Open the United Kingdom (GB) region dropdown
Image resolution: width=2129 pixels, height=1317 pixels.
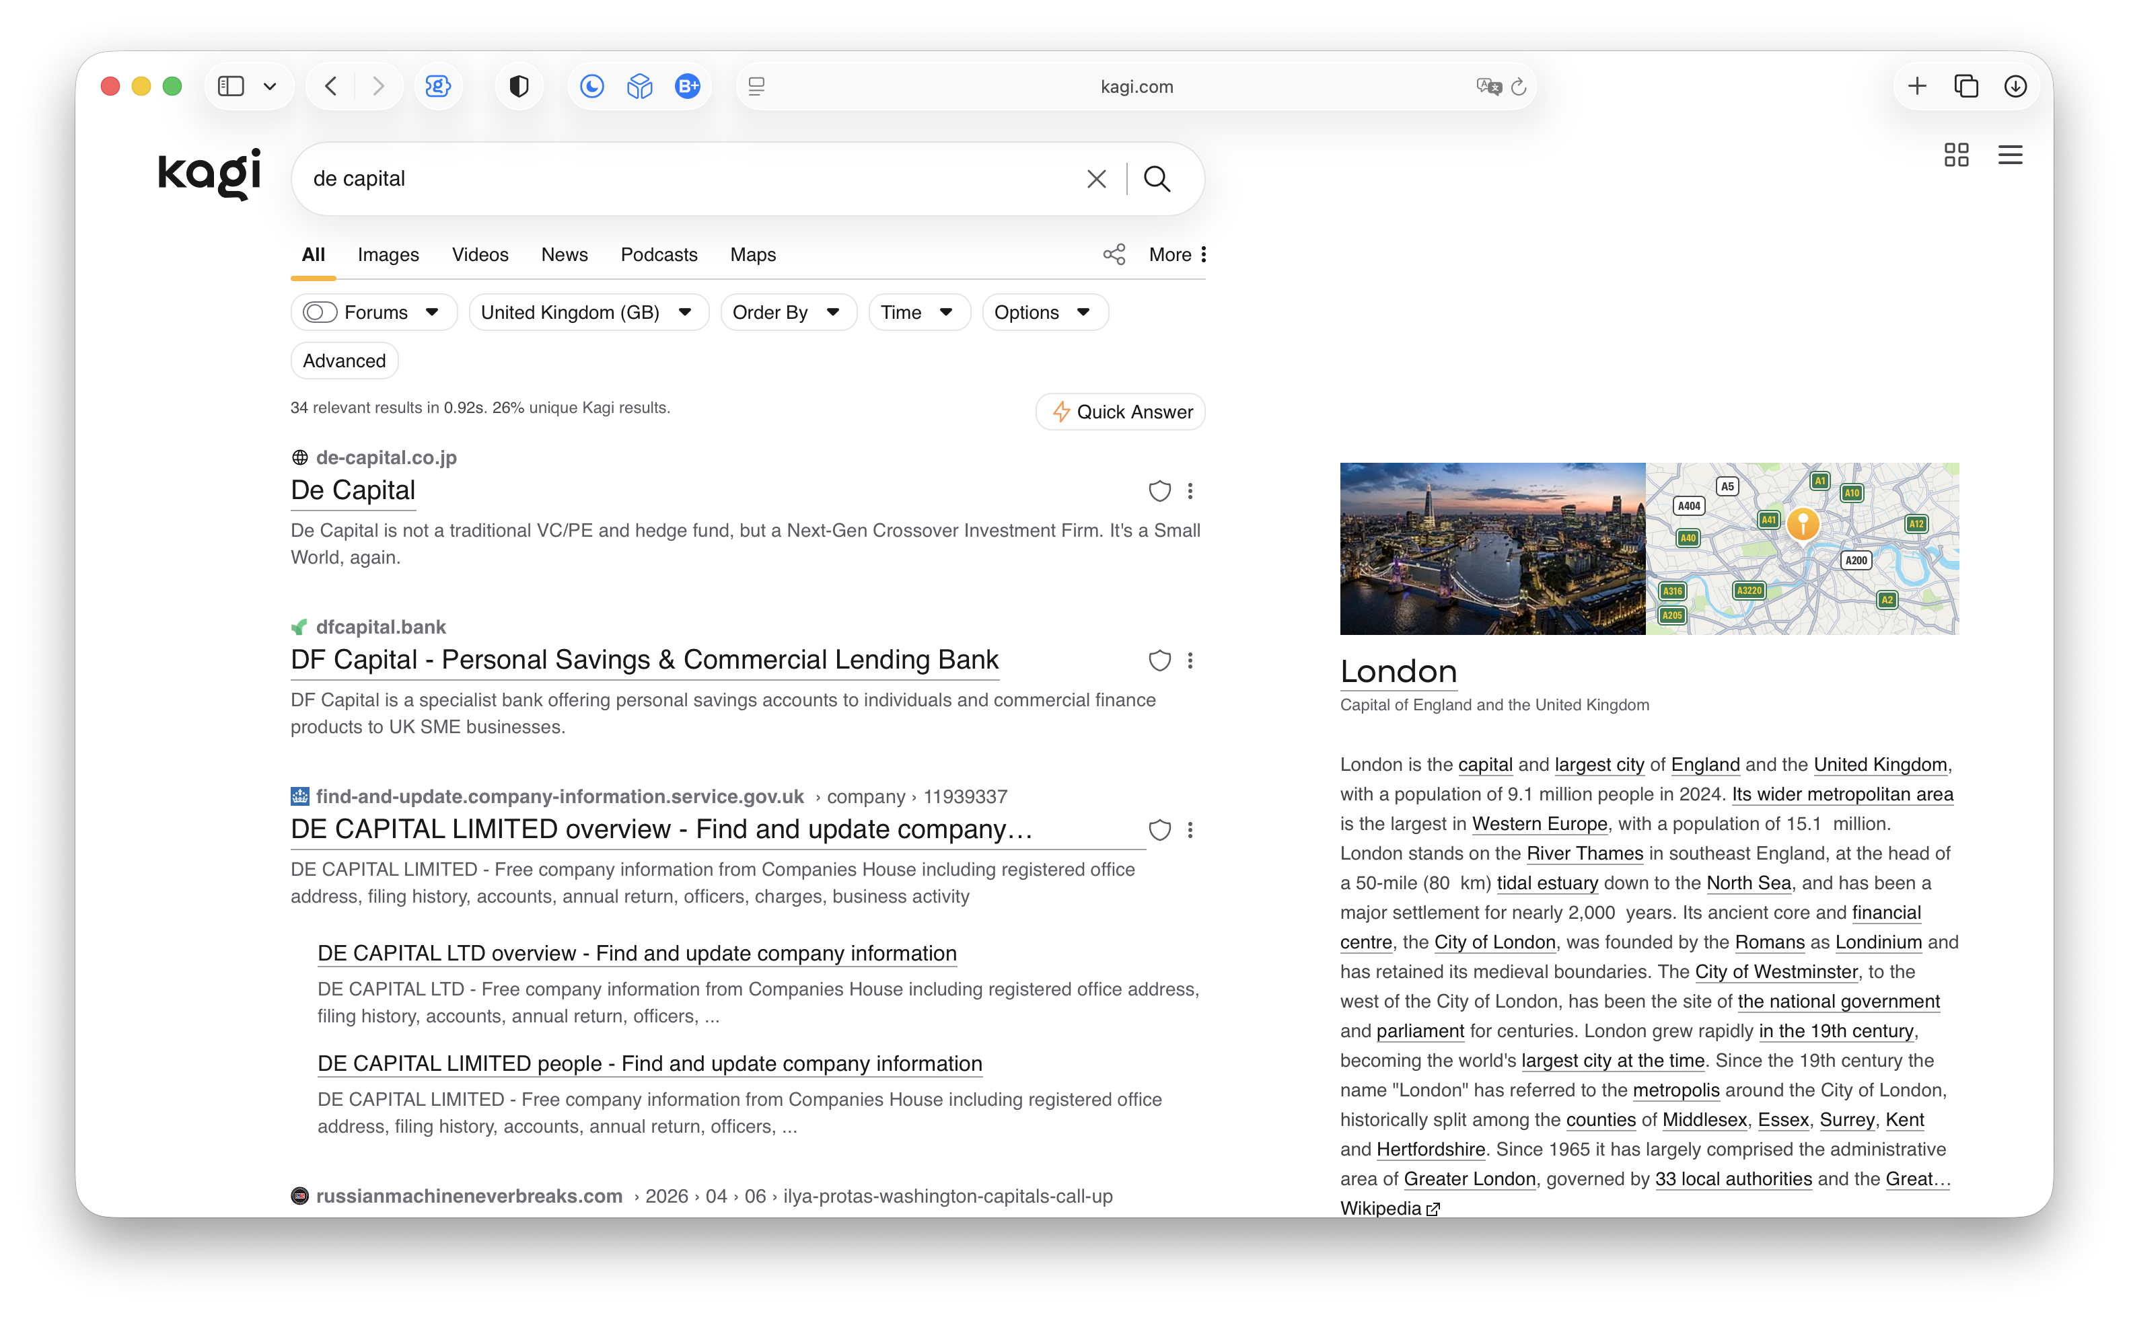click(x=589, y=313)
